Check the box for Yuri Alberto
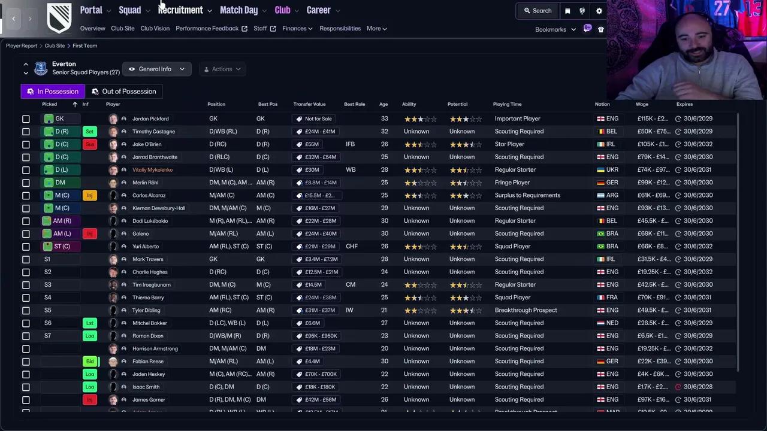The height and width of the screenshot is (431, 767). tap(26, 247)
